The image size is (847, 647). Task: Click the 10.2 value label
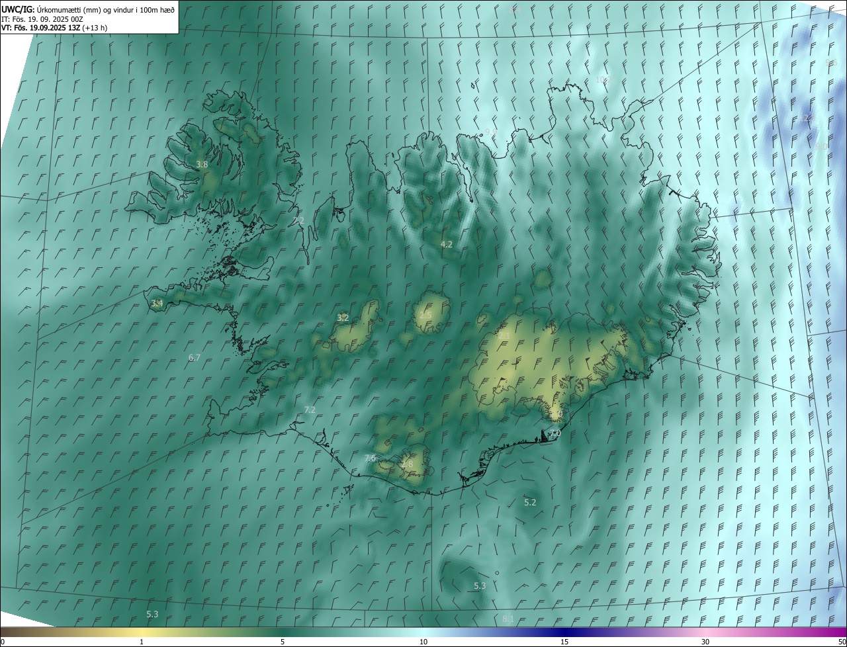pos(602,79)
